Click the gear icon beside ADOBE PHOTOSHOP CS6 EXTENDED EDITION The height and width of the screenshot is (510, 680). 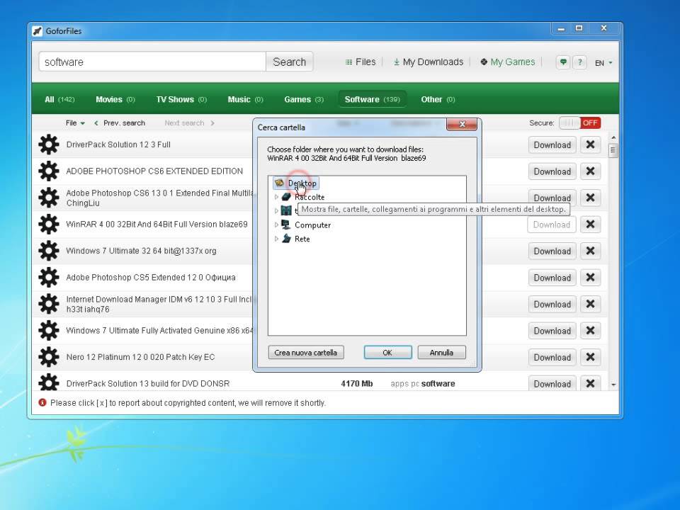tap(49, 171)
